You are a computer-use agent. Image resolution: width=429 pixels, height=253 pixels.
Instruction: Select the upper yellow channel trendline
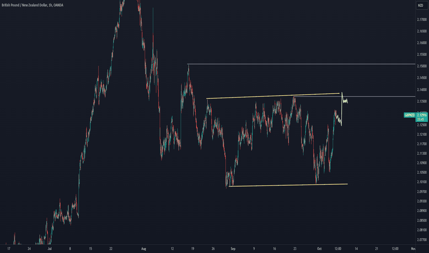[x=273, y=96]
